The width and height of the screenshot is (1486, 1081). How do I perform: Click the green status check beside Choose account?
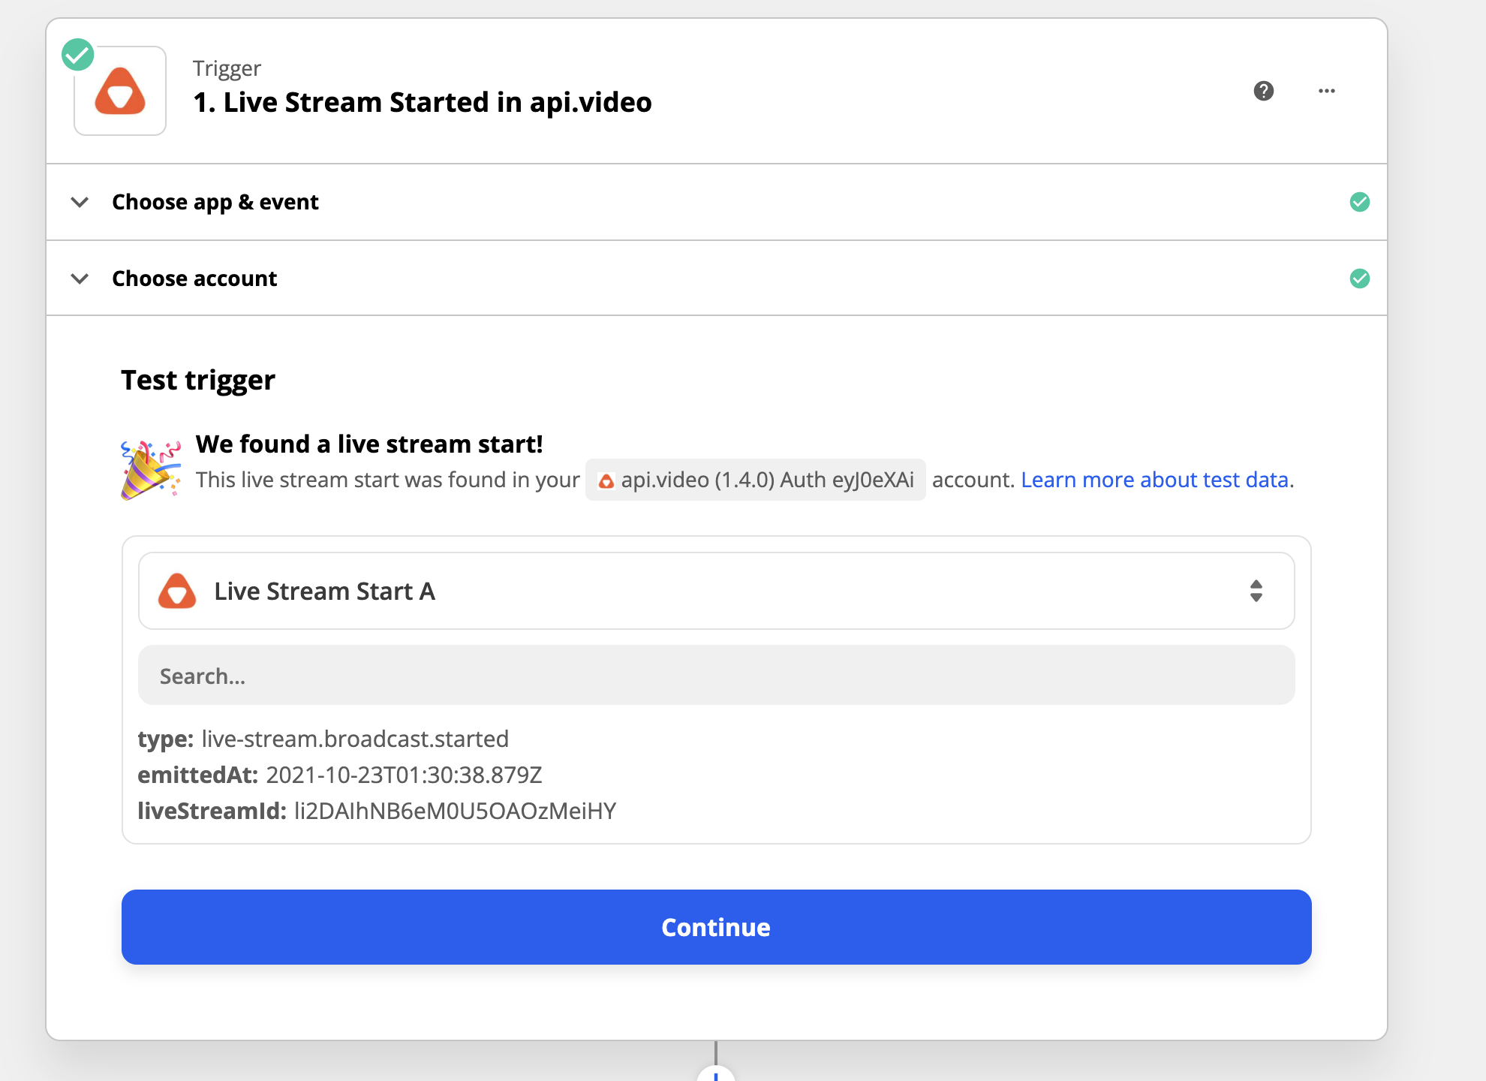pos(1361,278)
